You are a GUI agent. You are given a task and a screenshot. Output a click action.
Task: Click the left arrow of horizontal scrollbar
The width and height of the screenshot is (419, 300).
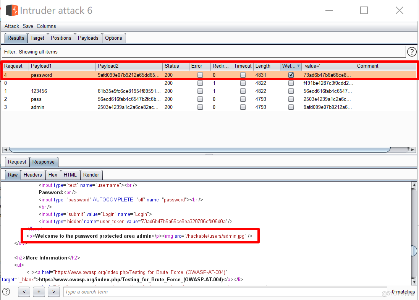[5, 149]
